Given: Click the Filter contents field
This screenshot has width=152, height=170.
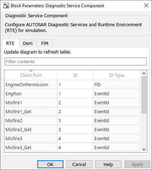Looking at the screenshot, I should click(76, 61).
